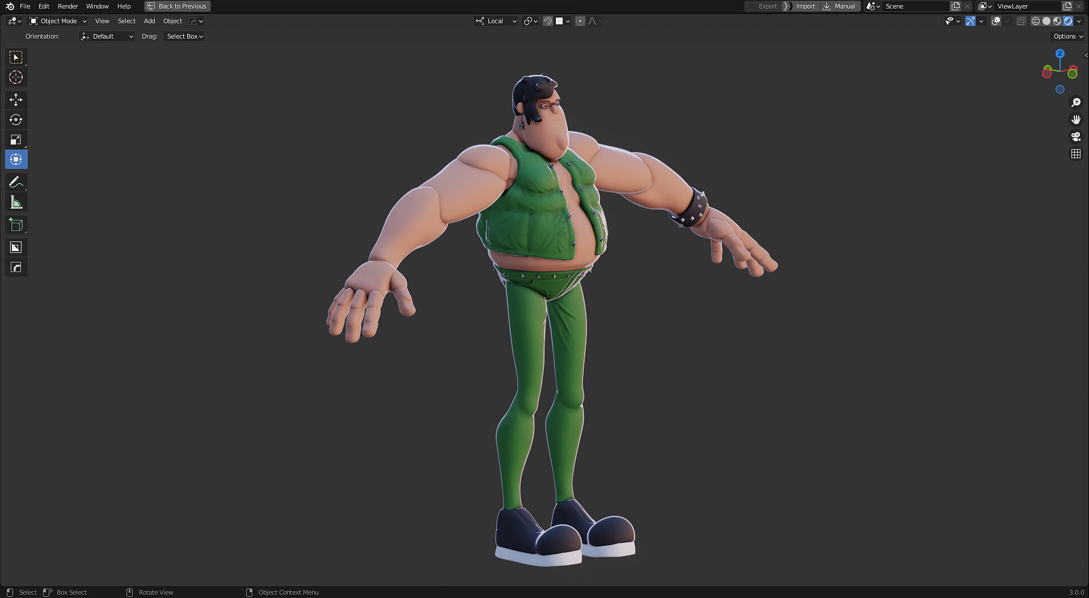This screenshot has height=598, width=1089.
Task: Enable the snapping magnet
Action: coord(547,21)
